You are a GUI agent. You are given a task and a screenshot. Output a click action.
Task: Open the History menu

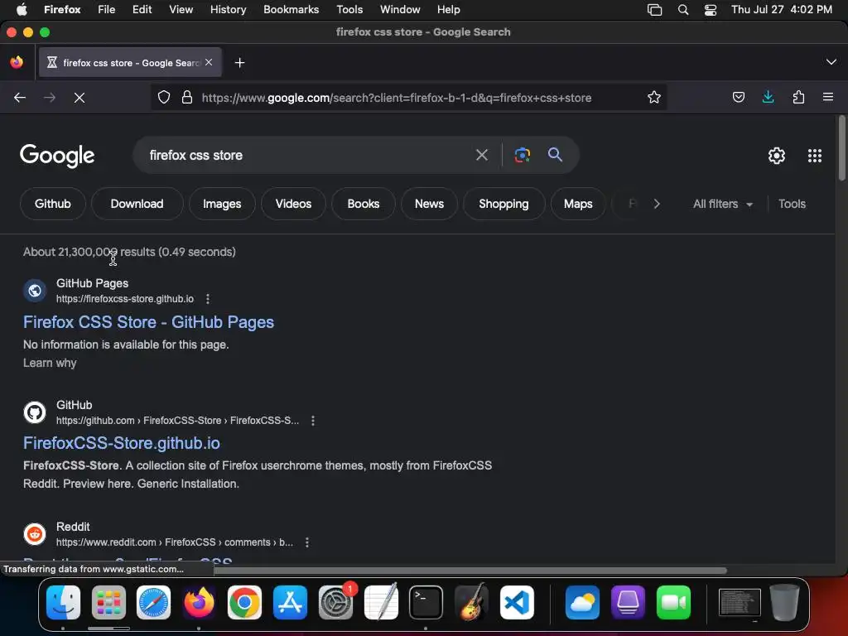pyautogui.click(x=229, y=10)
